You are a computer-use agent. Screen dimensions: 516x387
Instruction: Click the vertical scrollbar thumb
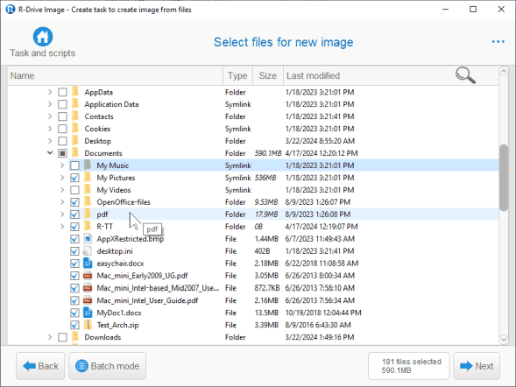coord(504,178)
